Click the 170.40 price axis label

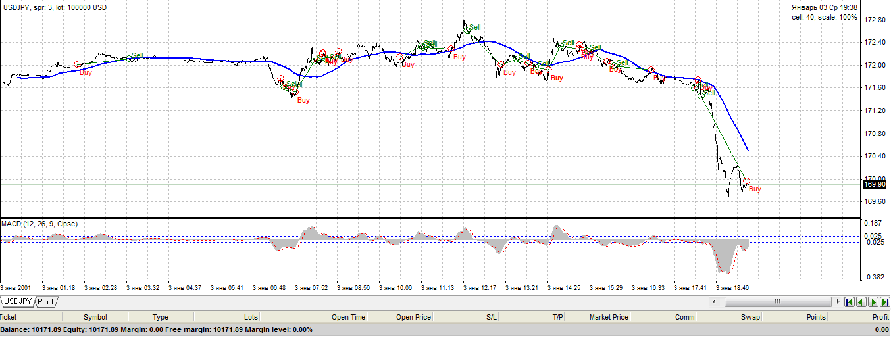tap(874, 157)
